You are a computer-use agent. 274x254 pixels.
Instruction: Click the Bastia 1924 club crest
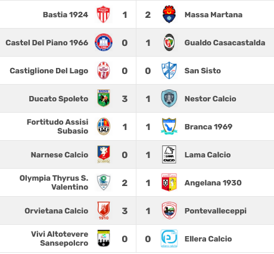pos(103,14)
